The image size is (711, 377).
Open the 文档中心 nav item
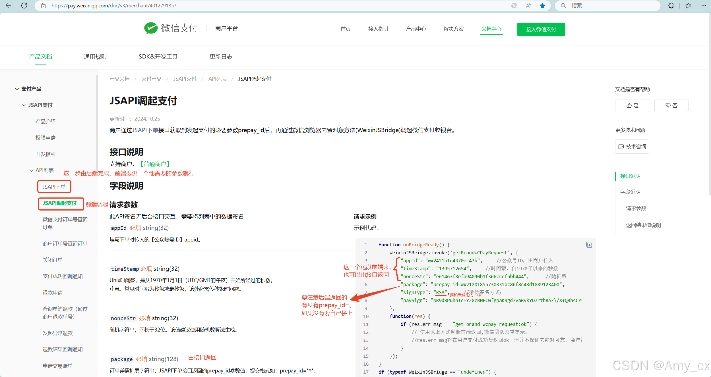491,29
